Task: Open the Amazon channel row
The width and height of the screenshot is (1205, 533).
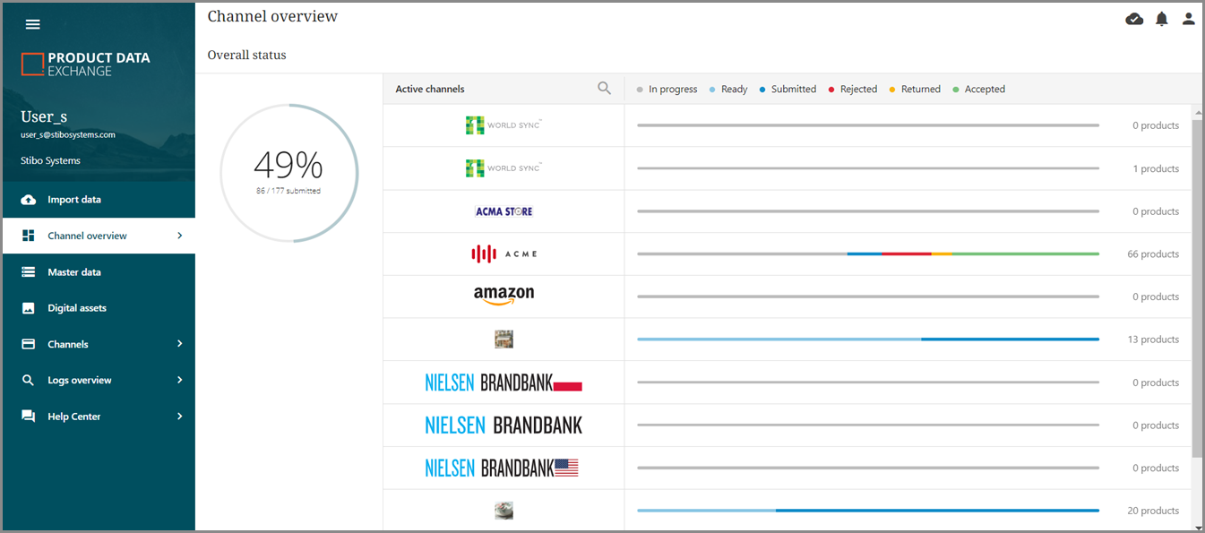Action: tap(504, 297)
